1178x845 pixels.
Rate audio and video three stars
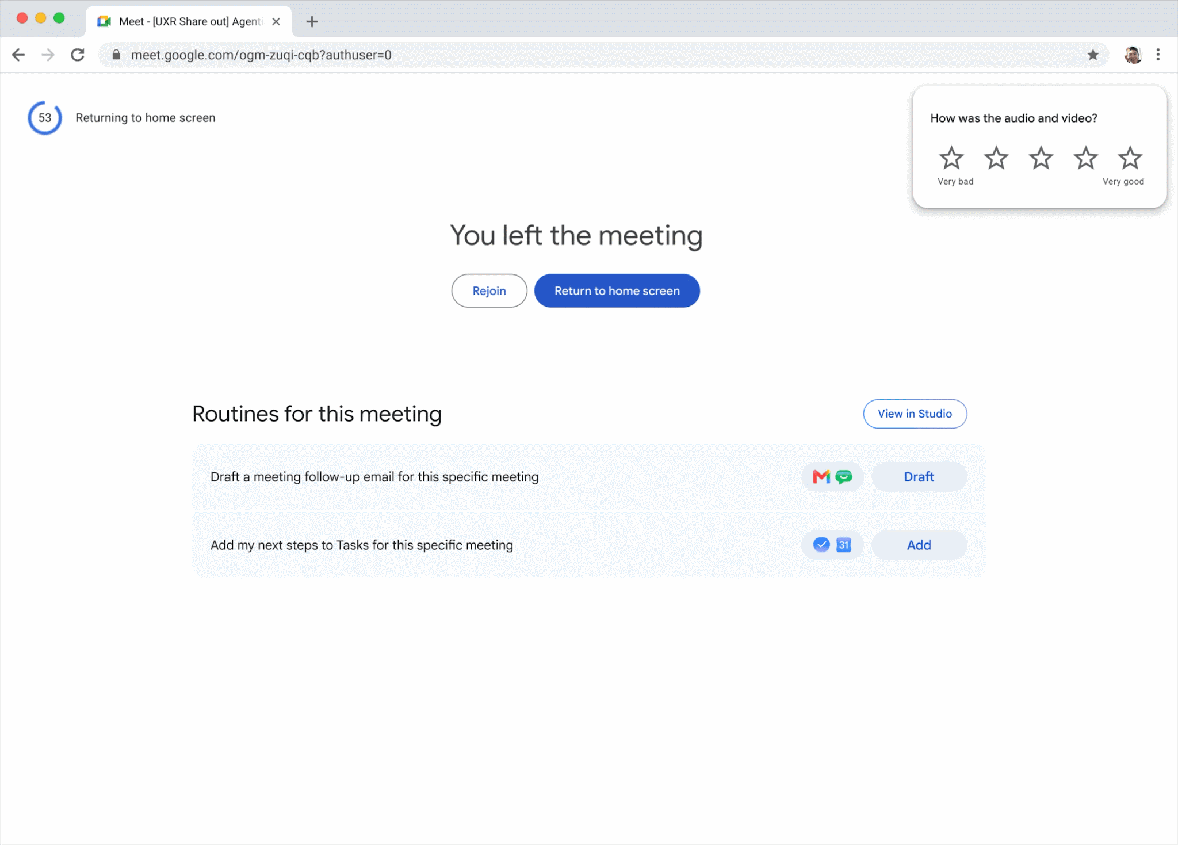click(1041, 158)
